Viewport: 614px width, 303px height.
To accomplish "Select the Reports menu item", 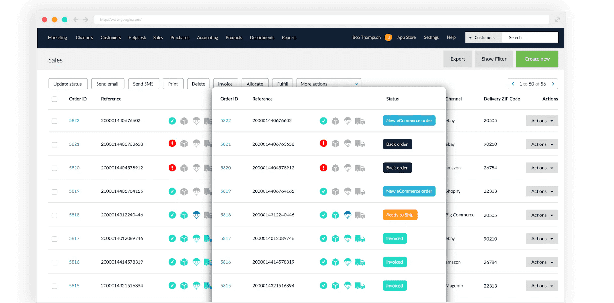I will tap(289, 37).
